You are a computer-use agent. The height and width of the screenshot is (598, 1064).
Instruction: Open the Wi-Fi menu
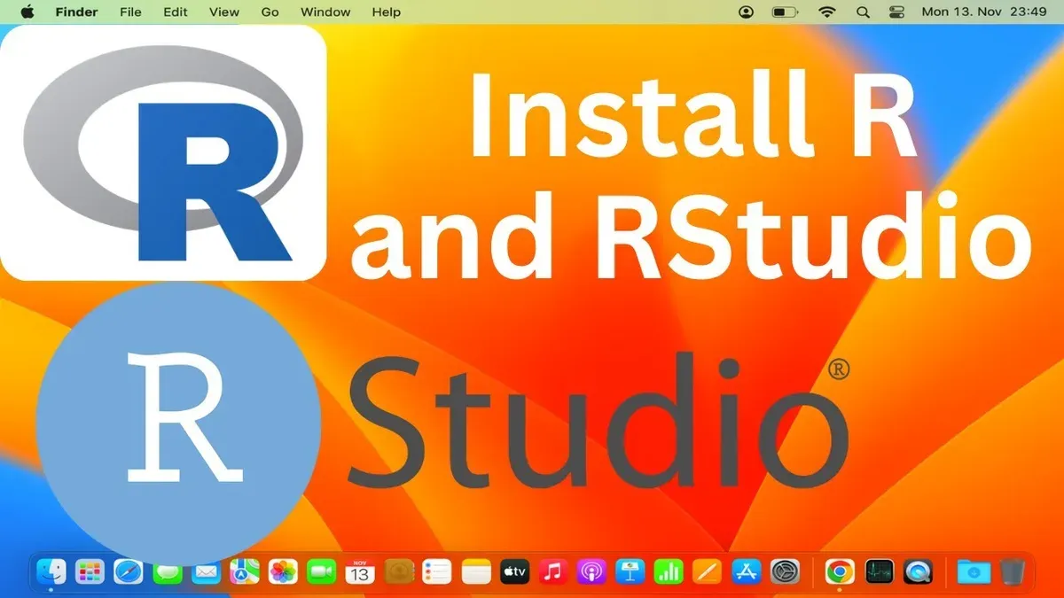pyautogui.click(x=827, y=12)
